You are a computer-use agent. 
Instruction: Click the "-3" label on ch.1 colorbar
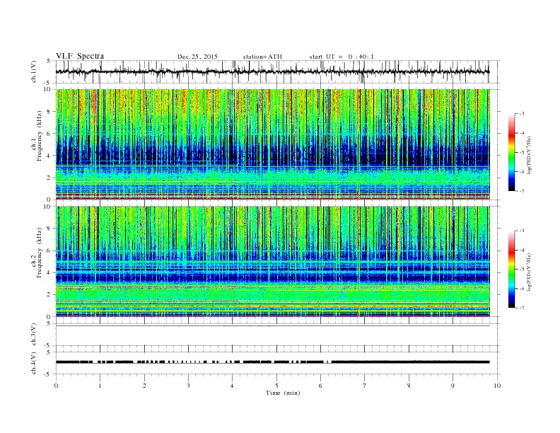(522, 114)
